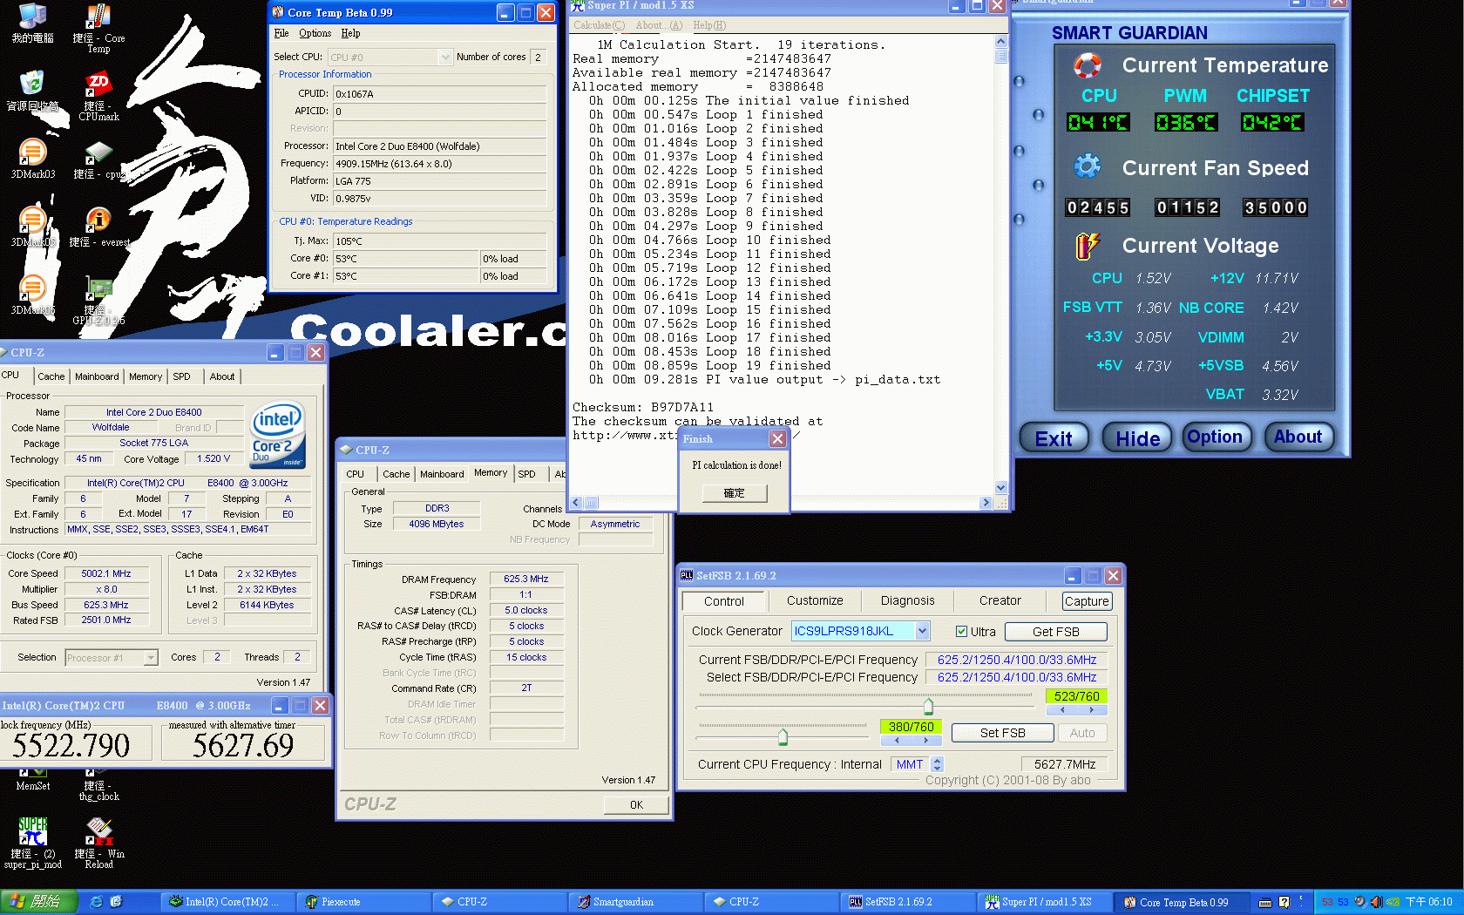The width and height of the screenshot is (1464, 915).
Task: Click the lifebuoy icon beside Current Temperature
Action: coord(1087,65)
